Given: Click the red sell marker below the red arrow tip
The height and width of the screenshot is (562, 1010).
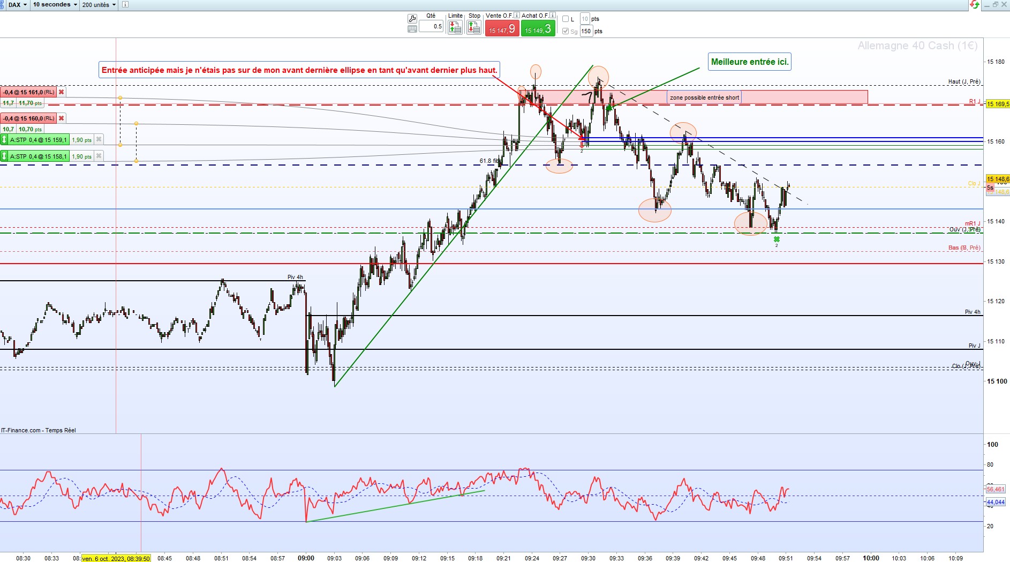Looking at the screenshot, I should click(582, 145).
